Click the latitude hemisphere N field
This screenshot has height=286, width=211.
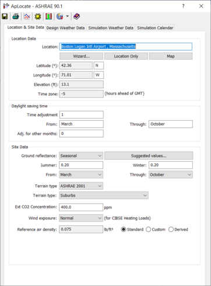(x=99, y=65)
